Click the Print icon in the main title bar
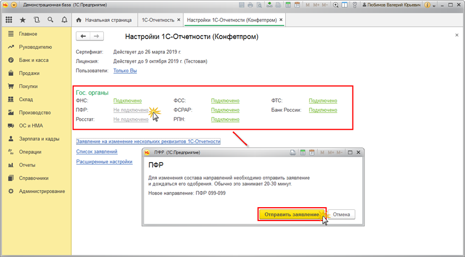This screenshot has width=465, height=257. pos(250,5)
